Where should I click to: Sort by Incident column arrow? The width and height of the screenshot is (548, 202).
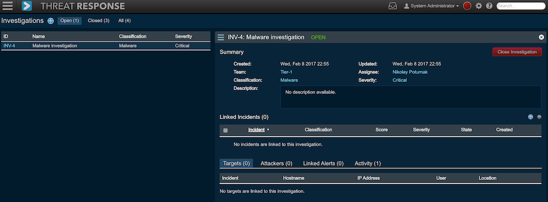tap(268, 130)
